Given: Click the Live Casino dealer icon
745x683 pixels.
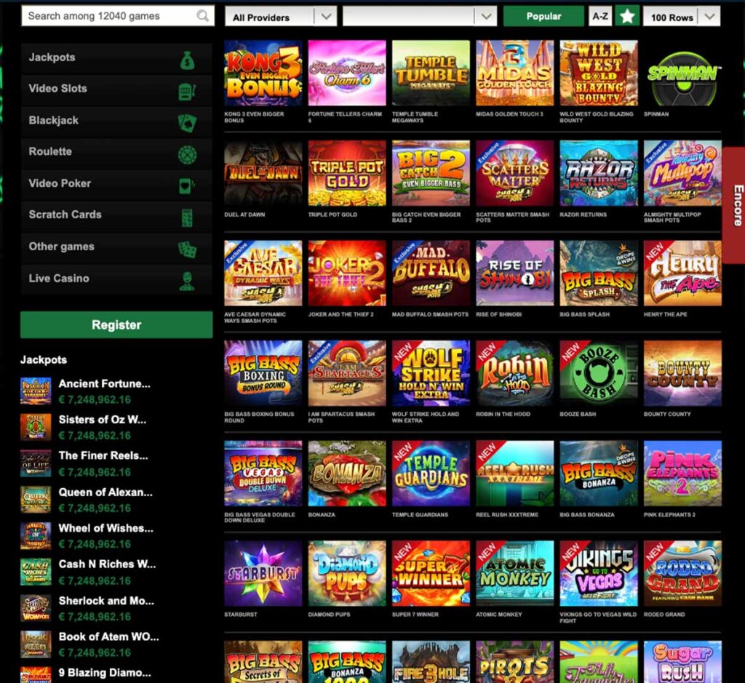Looking at the screenshot, I should [x=187, y=281].
